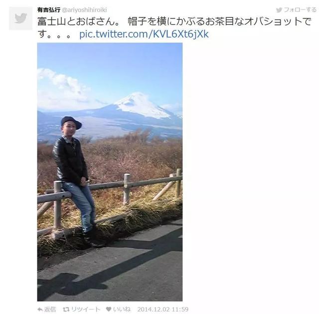The width and height of the screenshot is (319, 314).
Task: Click the snowy Mount Fuji peak in the photo
Action: point(141,105)
